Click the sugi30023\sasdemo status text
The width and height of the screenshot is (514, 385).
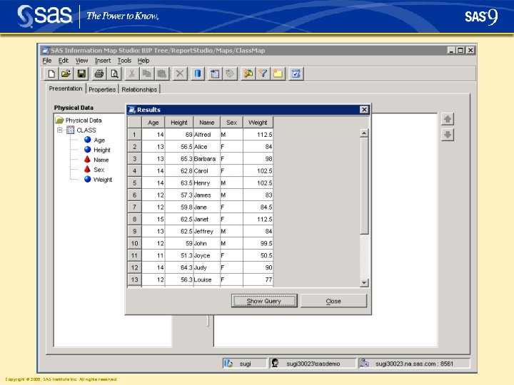(x=313, y=364)
